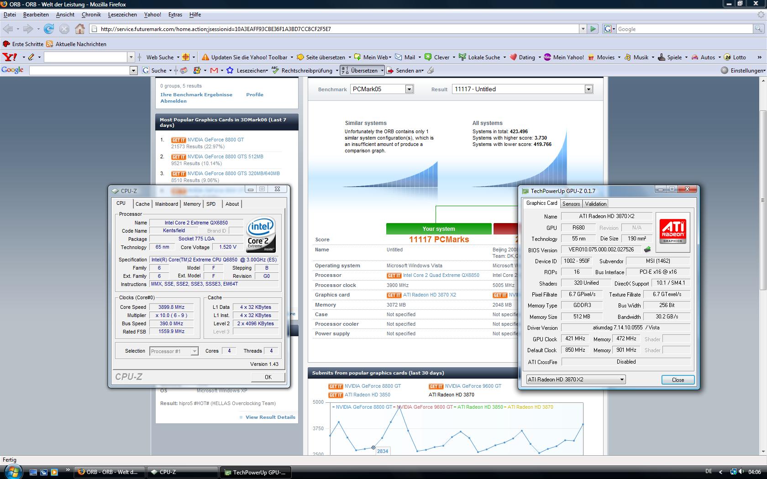
Task: Go to the home page icon
Action: click(x=80, y=29)
